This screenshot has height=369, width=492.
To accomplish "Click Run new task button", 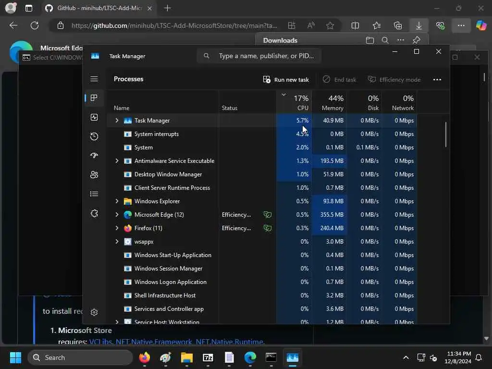I will click(x=286, y=80).
